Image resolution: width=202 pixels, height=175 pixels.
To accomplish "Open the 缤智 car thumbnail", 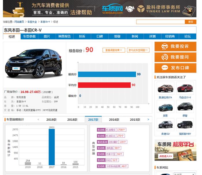I will [185, 106].
